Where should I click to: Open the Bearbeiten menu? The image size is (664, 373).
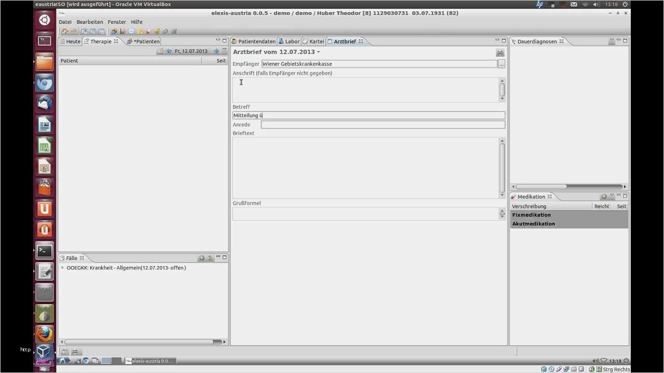(90, 22)
